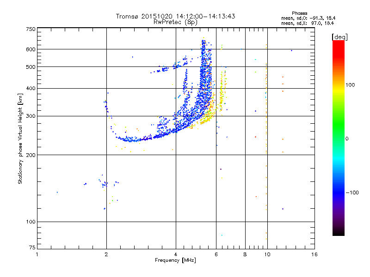
Task: Click y-axis tick label "200"
Action: (31, 155)
